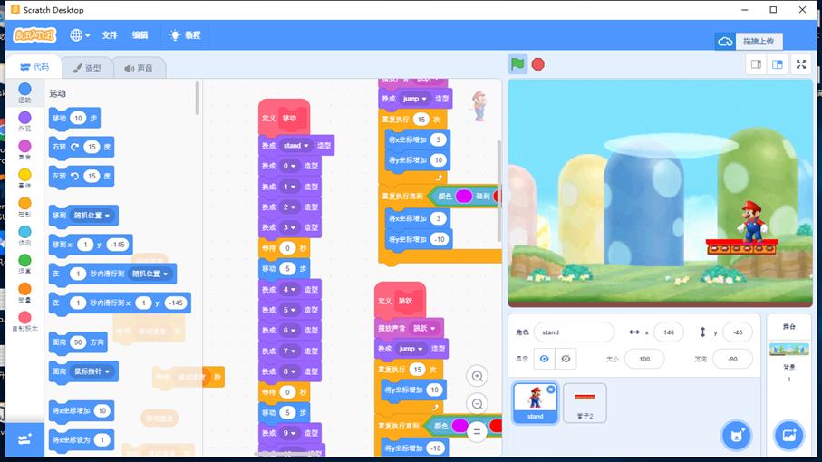
Task: Select the stage backdrop thumbnail
Action: pos(789,350)
